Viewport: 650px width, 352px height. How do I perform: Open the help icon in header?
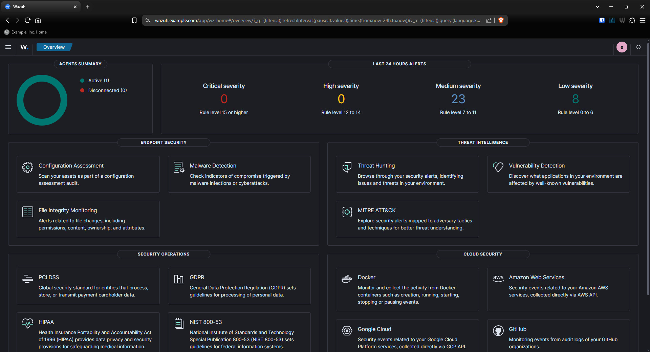638,47
